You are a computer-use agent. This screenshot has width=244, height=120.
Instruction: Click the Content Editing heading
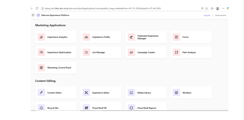45,81
